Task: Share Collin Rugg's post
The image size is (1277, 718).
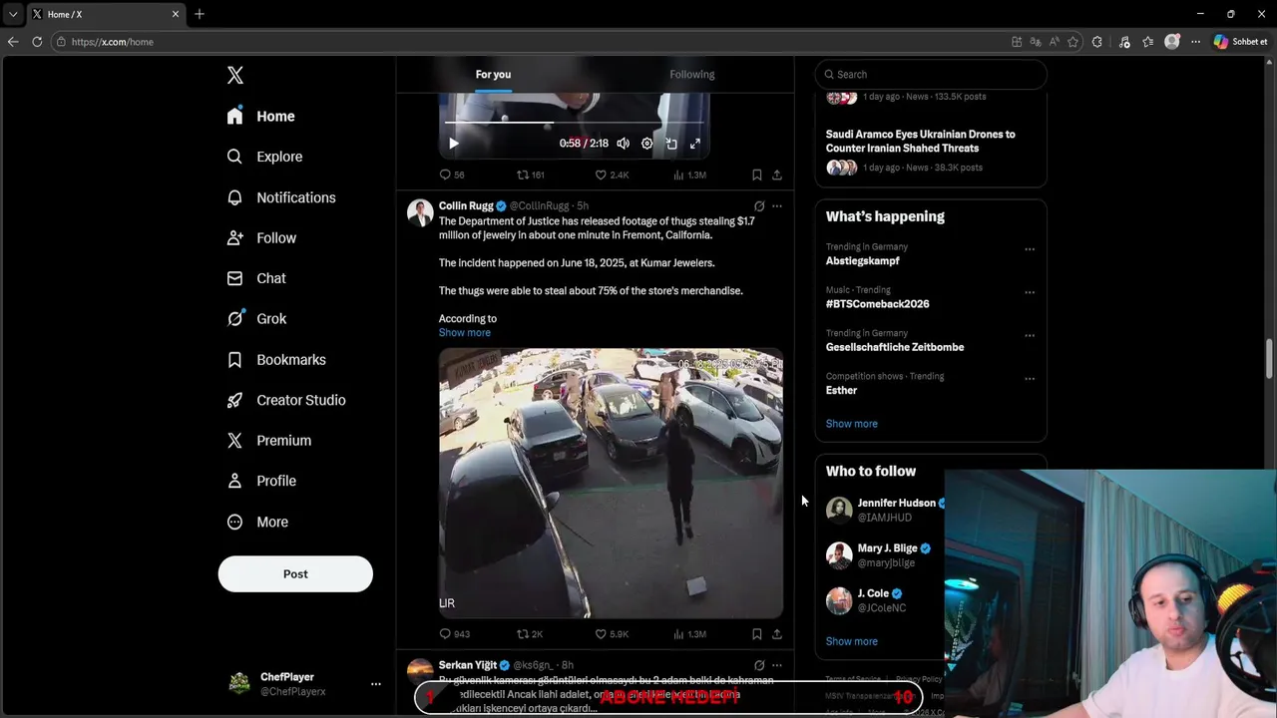Action: click(776, 634)
